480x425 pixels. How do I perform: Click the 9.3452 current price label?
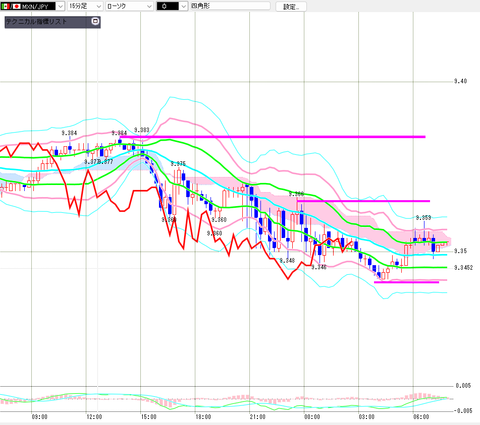pos(463,268)
